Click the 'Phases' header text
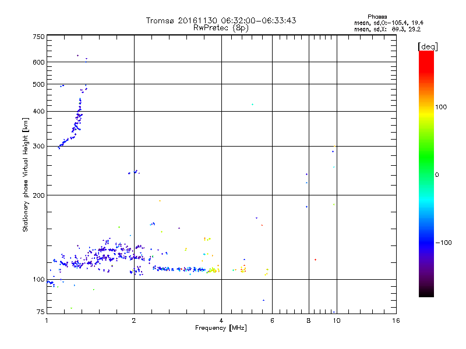 point(377,17)
